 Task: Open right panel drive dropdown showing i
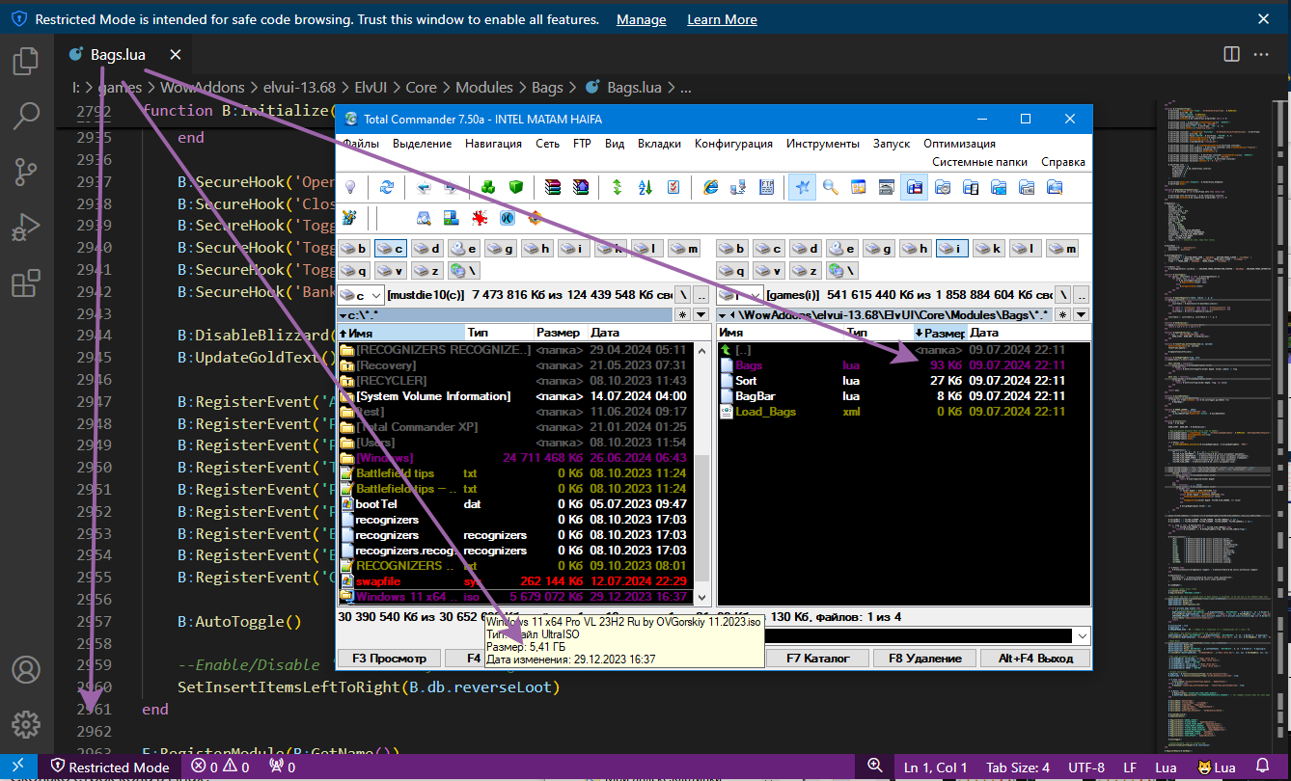pos(741,294)
